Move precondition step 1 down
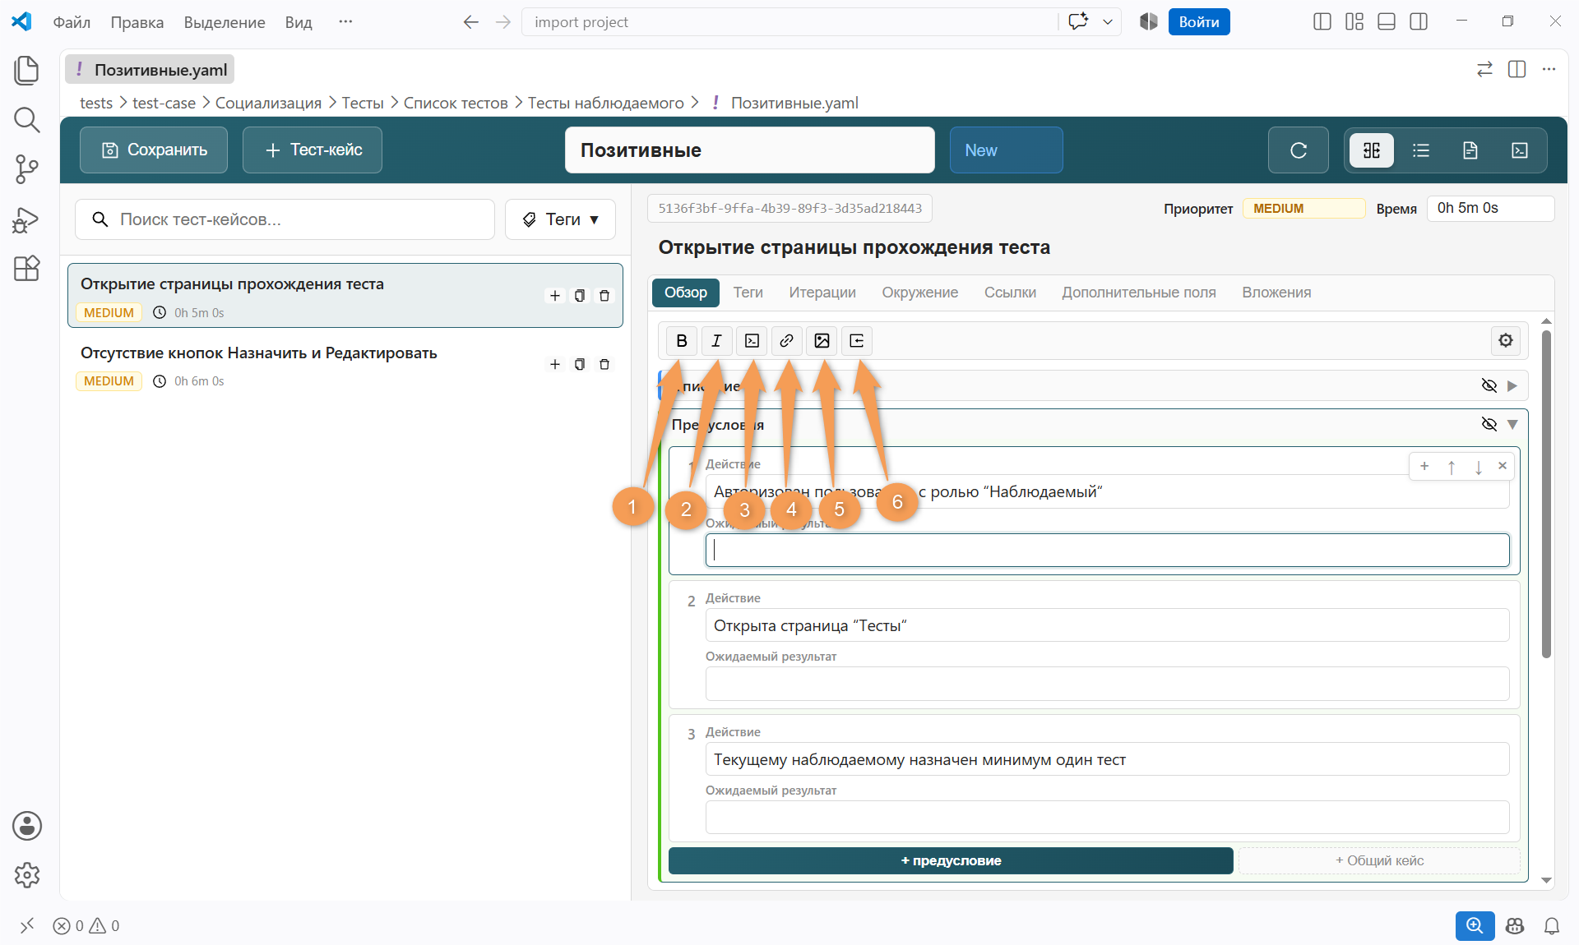The width and height of the screenshot is (1579, 945). tap(1478, 467)
